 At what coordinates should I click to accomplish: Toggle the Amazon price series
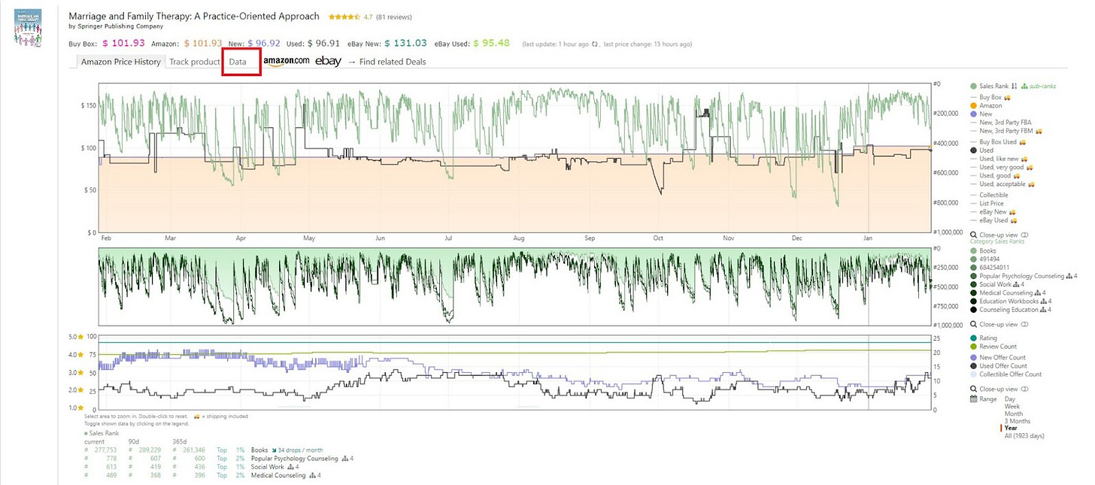coord(985,106)
